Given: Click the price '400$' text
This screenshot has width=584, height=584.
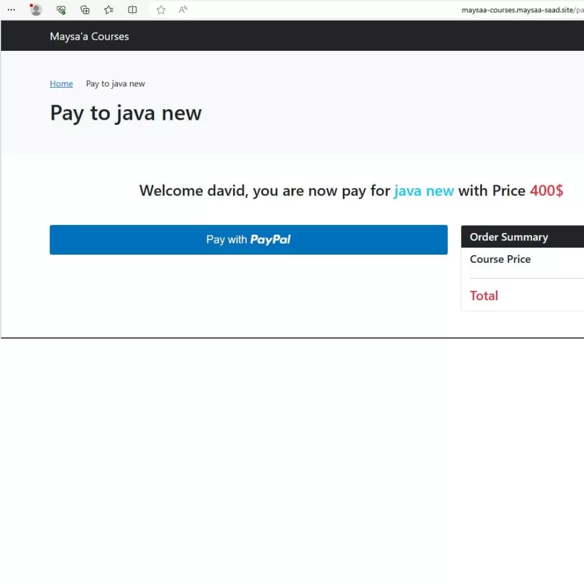Looking at the screenshot, I should tap(547, 191).
